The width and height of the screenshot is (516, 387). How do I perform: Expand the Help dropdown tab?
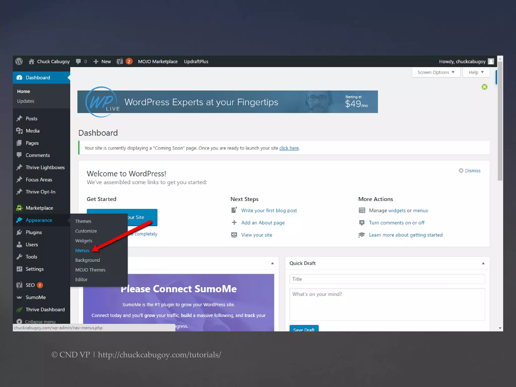click(x=476, y=72)
